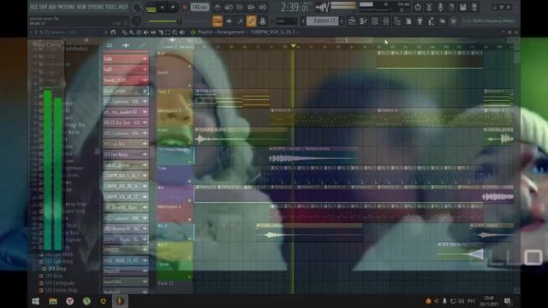
Task: Click the one-click audio recording microphone
Action: (x=440, y=7)
